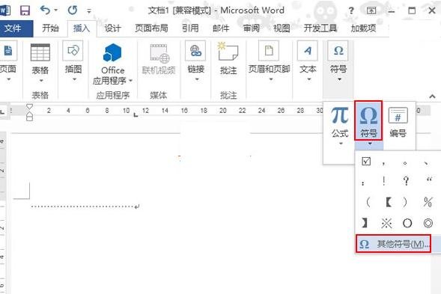Click the 符号 group button in ribbon
The height and width of the screenshot is (294, 441).
coord(338,61)
